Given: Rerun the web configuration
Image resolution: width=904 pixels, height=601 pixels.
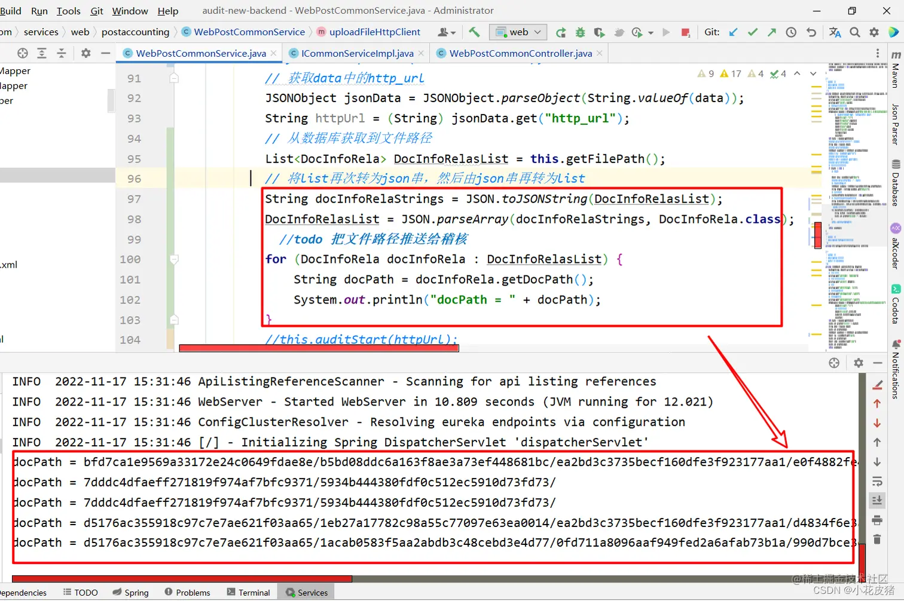Looking at the screenshot, I should click(560, 32).
